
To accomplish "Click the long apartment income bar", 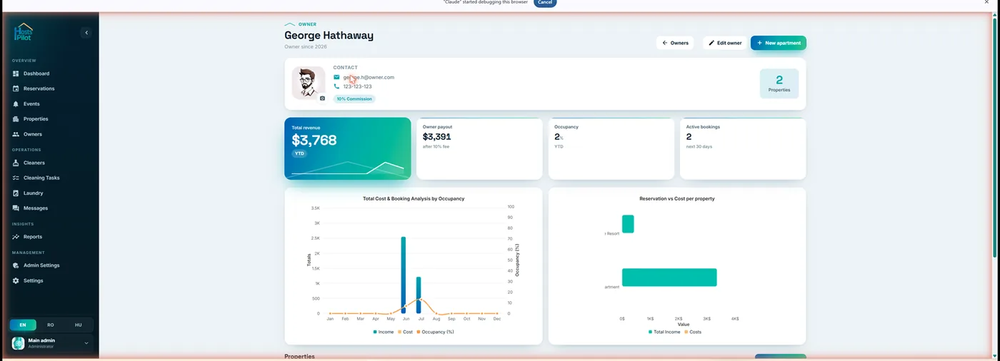I will click(669, 278).
